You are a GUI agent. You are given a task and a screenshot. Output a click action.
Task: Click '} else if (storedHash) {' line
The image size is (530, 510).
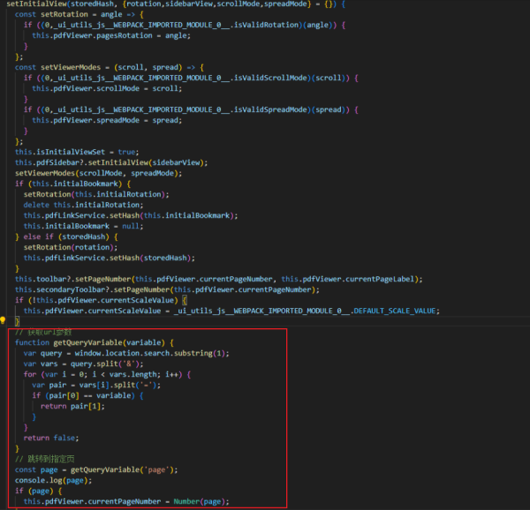click(x=66, y=236)
